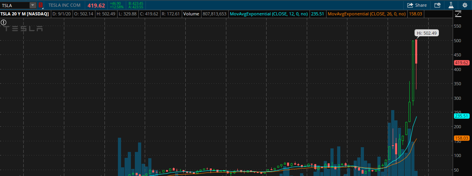This screenshot has width=472, height=176.
Task: Click the red symbol link indicator icon
Action: tap(40, 5)
